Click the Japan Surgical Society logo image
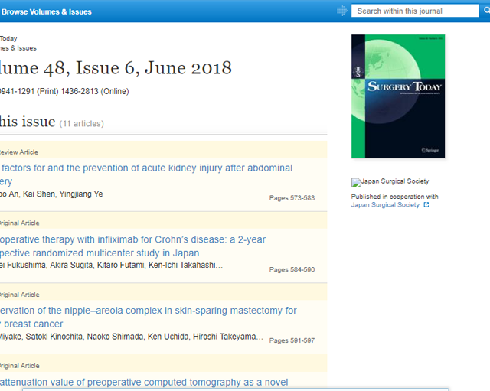This screenshot has height=391, width=490. pos(355,182)
